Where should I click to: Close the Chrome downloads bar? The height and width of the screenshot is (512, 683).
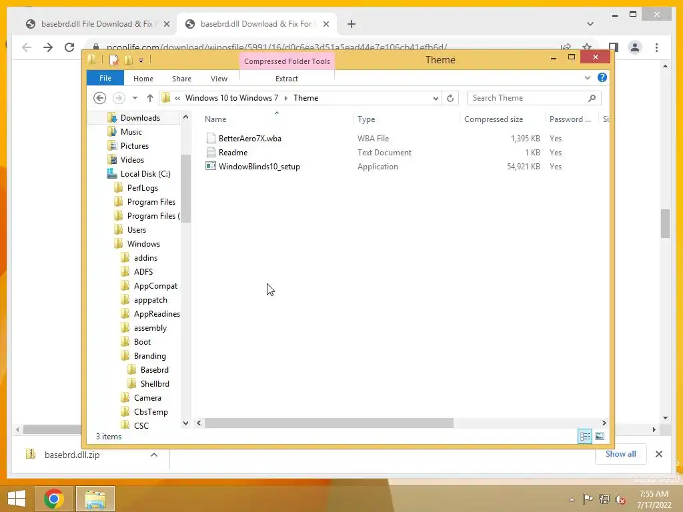coord(658,454)
